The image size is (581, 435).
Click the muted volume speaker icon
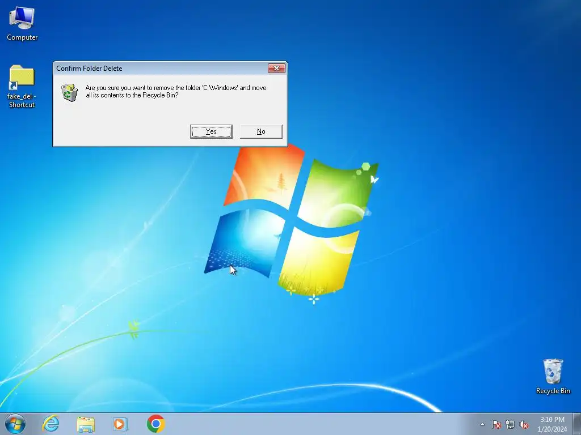[524, 424]
